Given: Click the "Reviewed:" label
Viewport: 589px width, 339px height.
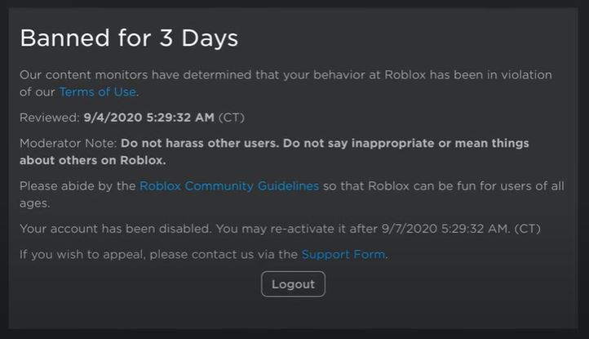Looking at the screenshot, I should click(49, 118).
